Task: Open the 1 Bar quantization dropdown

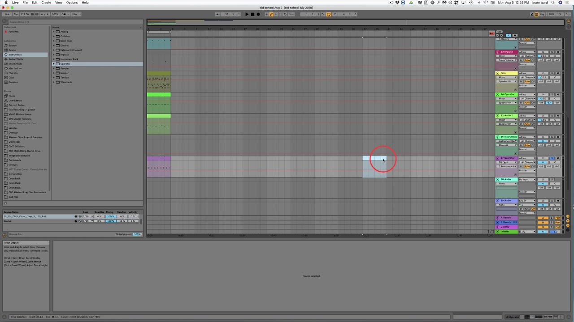Action: pyautogui.click(x=76, y=14)
